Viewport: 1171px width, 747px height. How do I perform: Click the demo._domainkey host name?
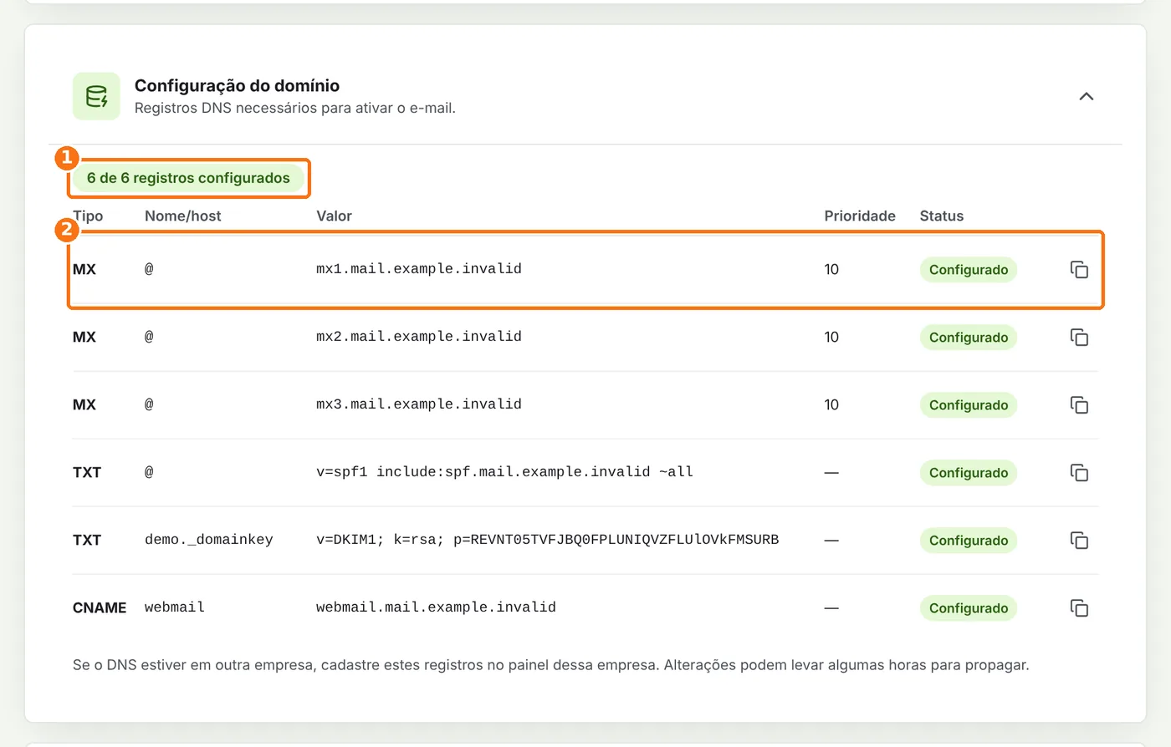(209, 540)
